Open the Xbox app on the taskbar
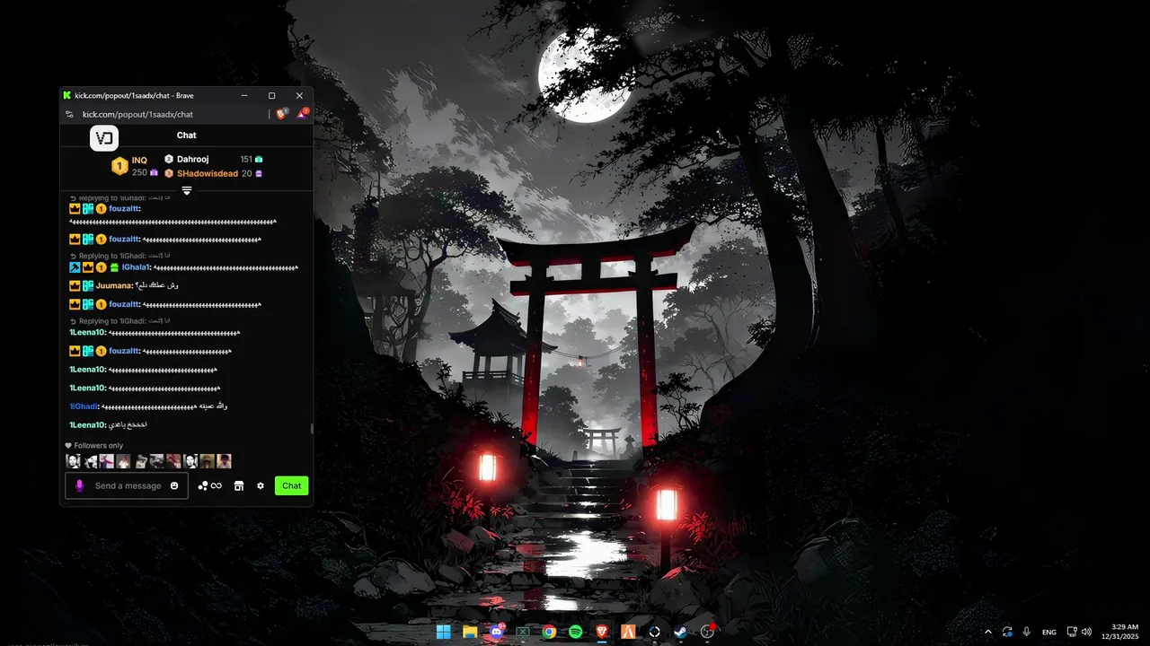This screenshot has height=646, width=1150. 523,632
